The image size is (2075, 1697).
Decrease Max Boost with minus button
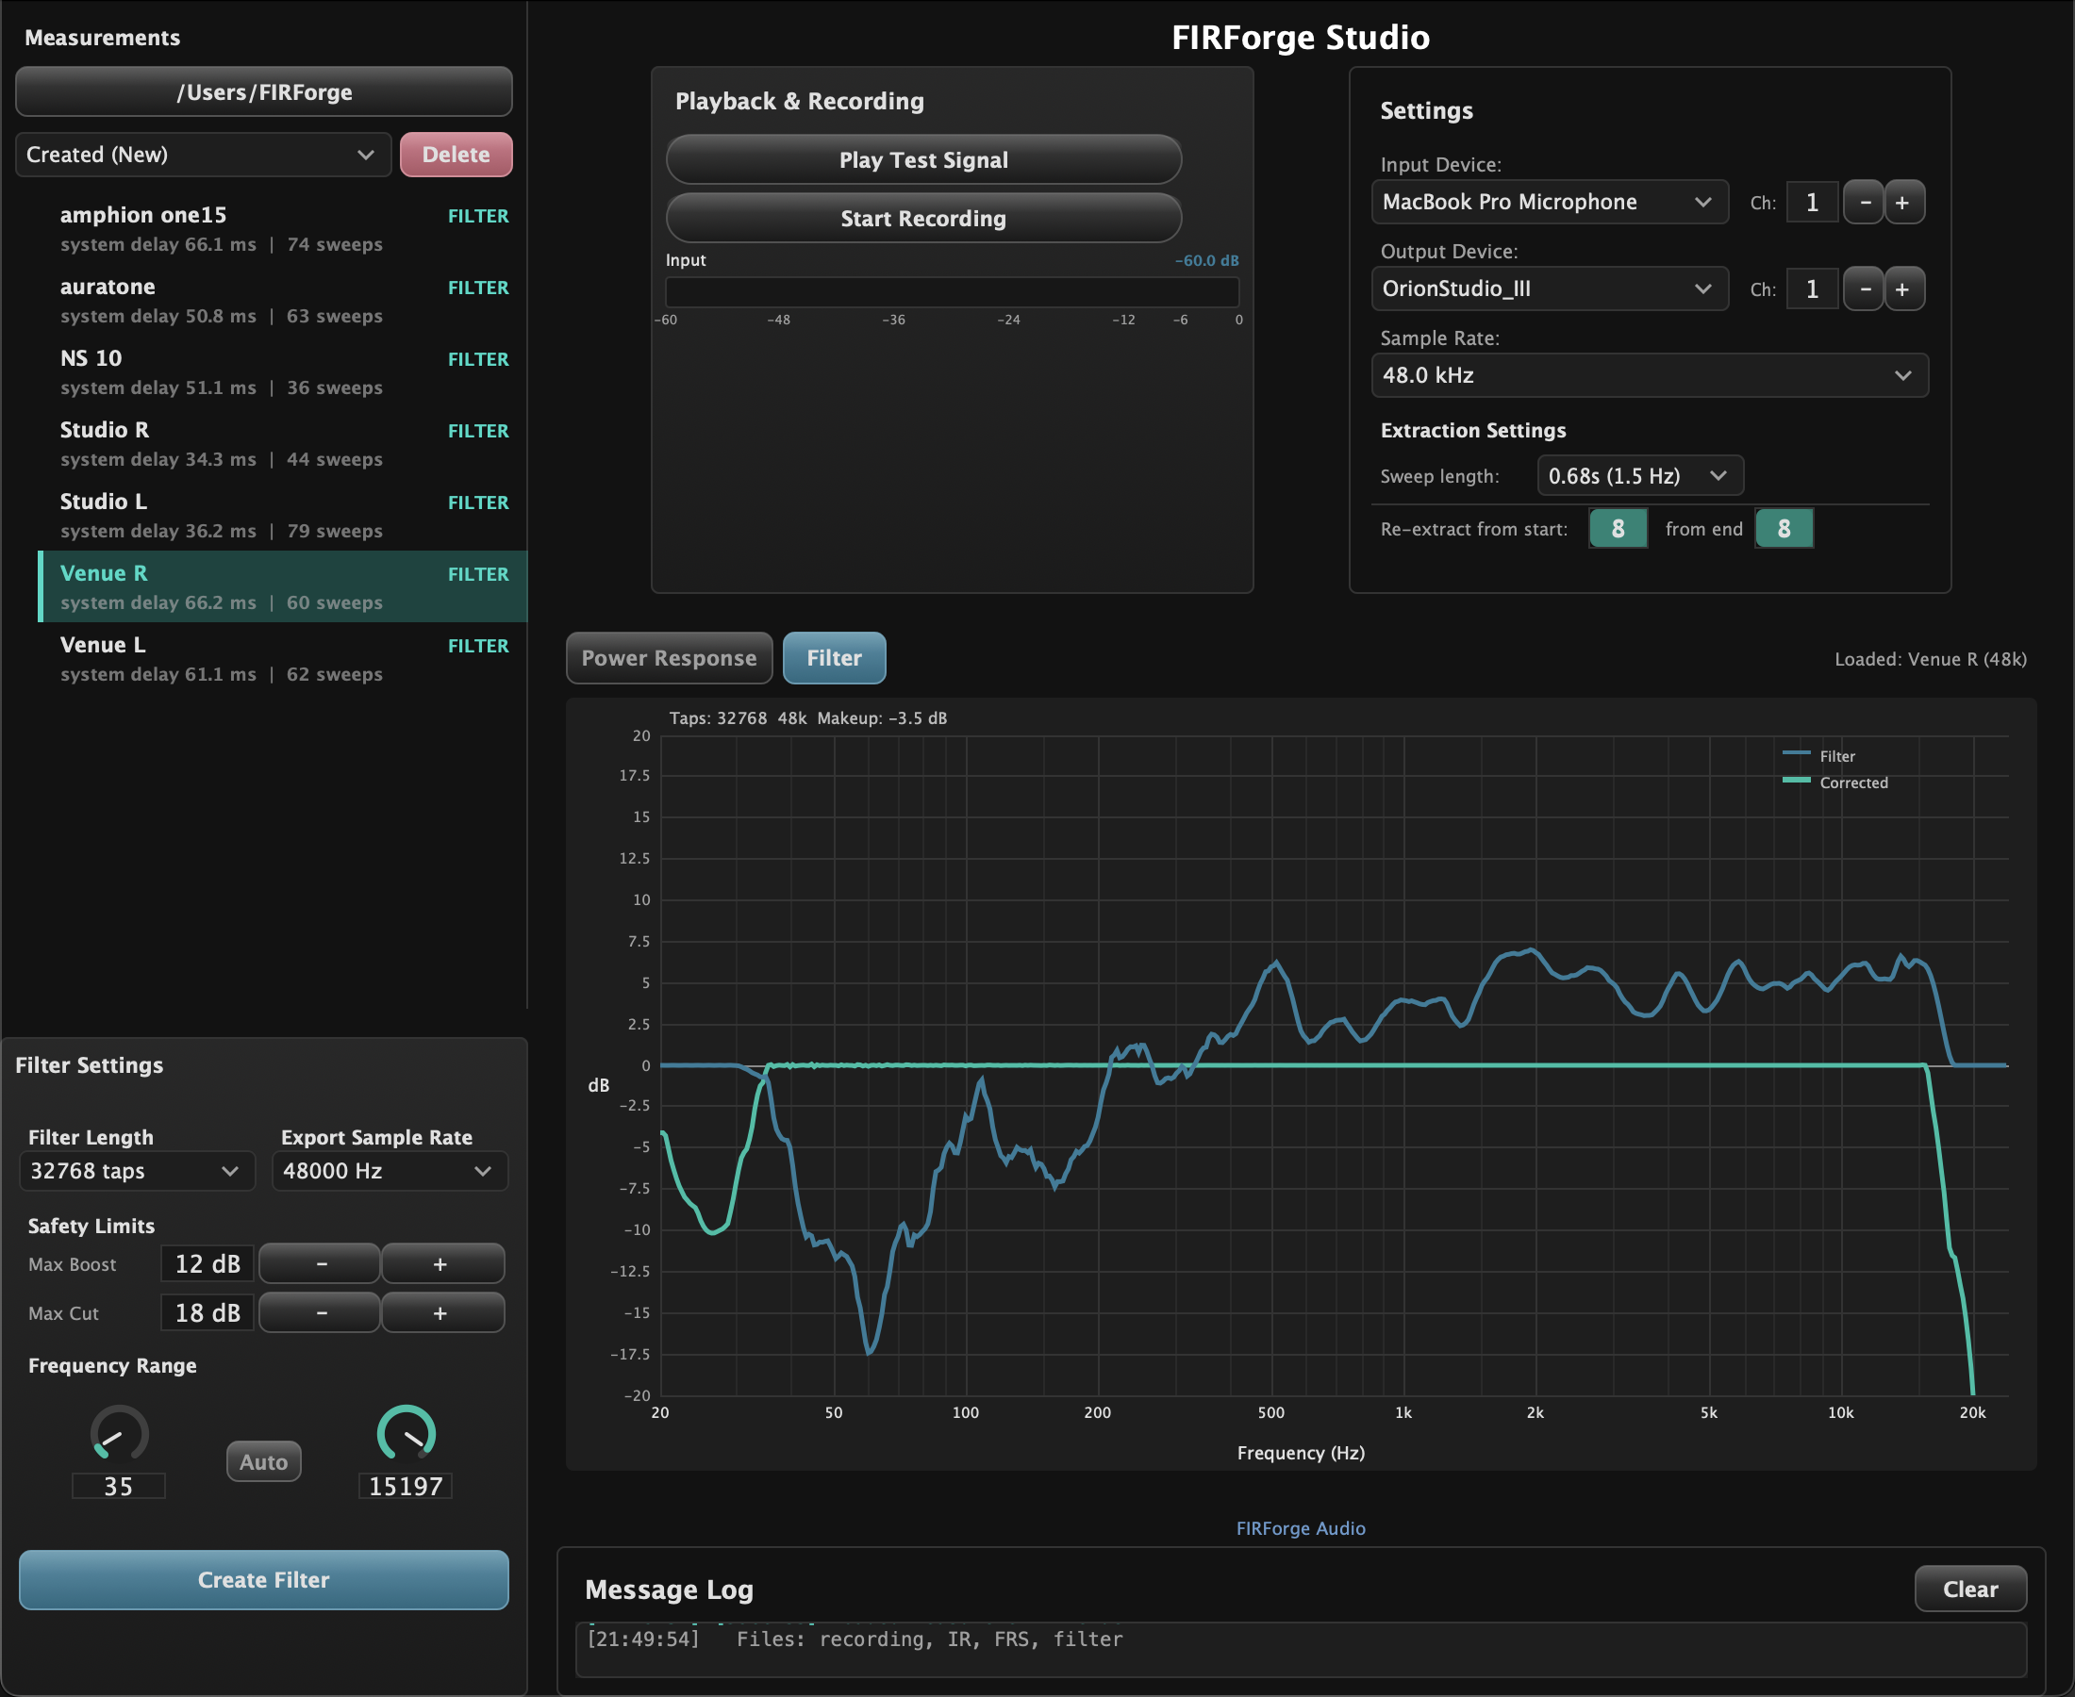320,1264
